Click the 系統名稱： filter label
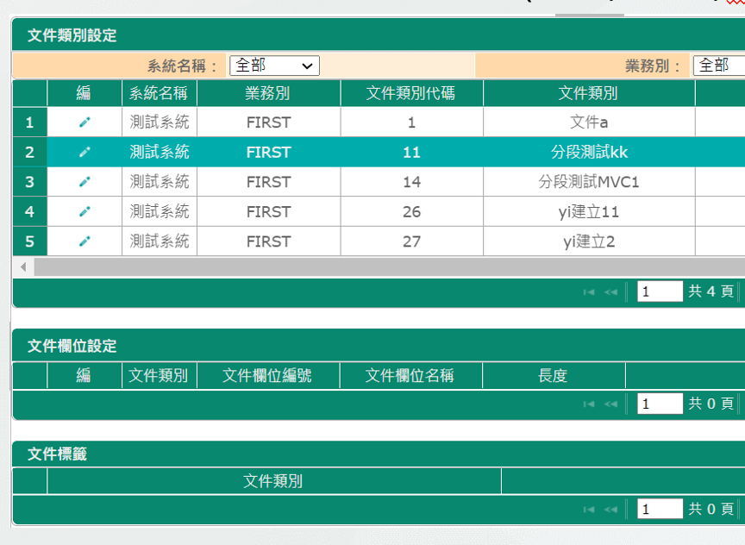 pos(183,66)
